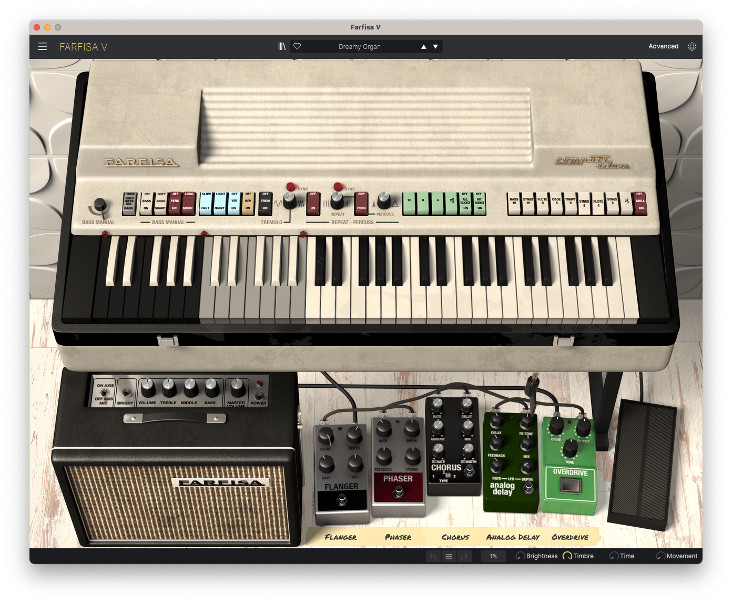Click the amp Volume knob

click(x=148, y=388)
